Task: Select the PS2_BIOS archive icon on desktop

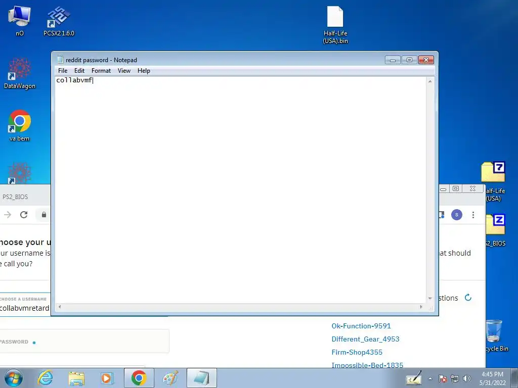Action: pos(496,230)
